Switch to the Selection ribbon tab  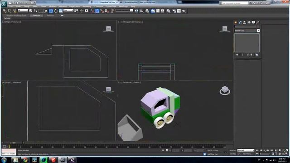pyautogui.click(x=50, y=16)
